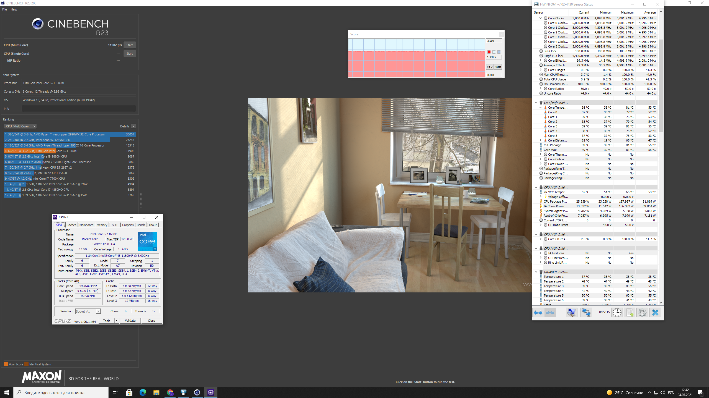Image resolution: width=709 pixels, height=398 pixels.
Task: Start the CPU (Single Core) test
Action: pos(130,54)
